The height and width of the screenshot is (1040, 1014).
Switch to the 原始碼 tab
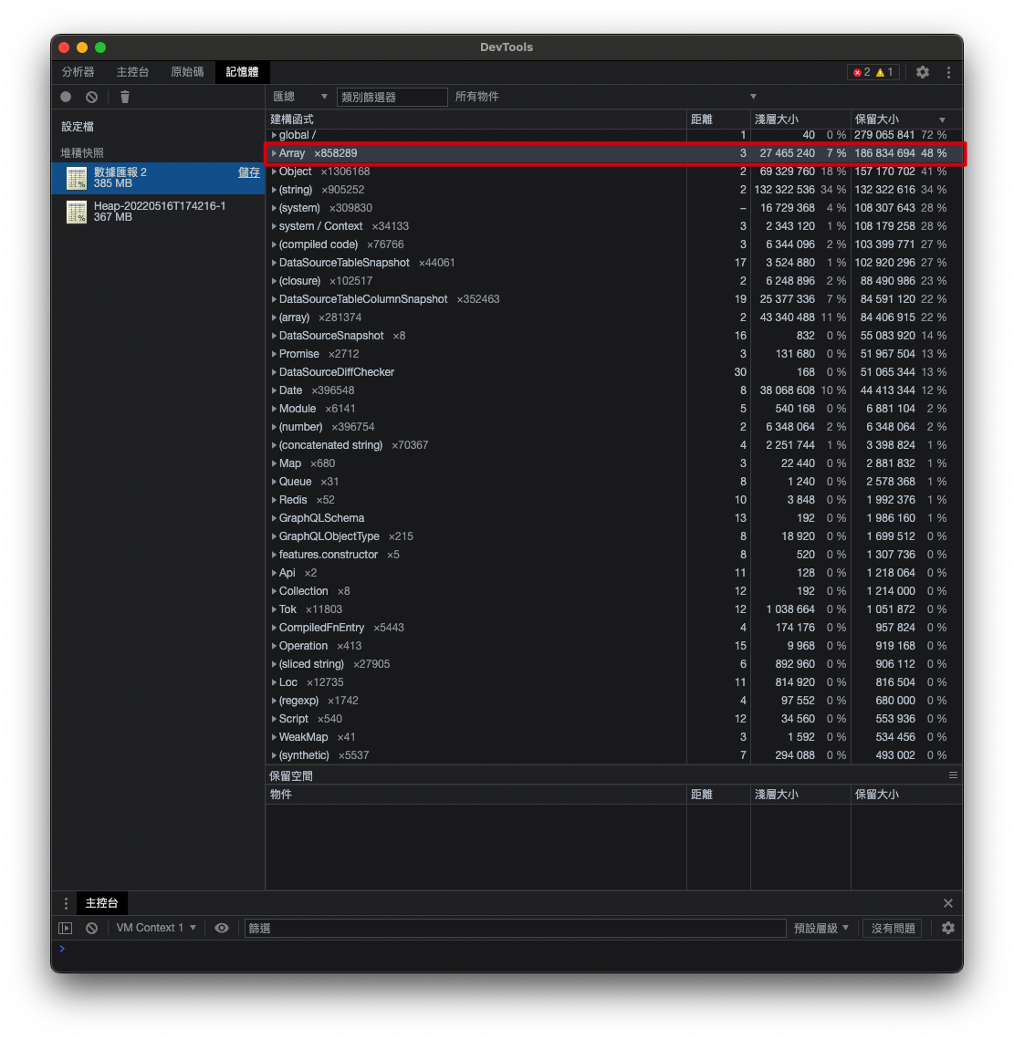click(x=187, y=72)
